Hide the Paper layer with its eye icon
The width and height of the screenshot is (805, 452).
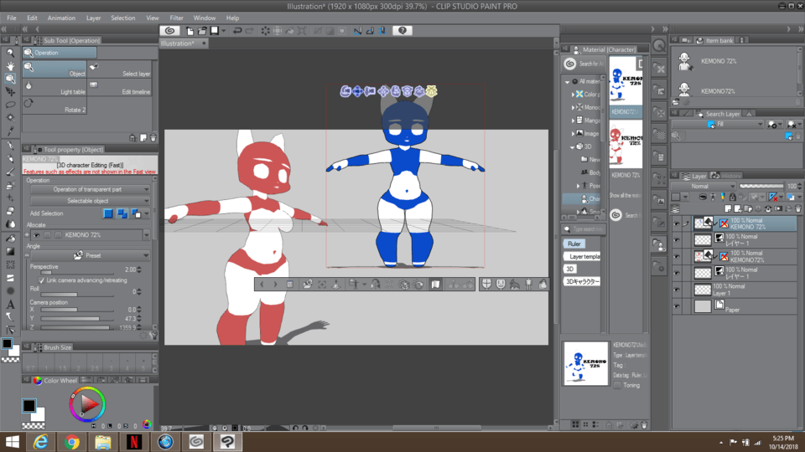point(677,306)
